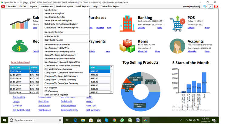Click the 'A' font size icon
Screen dimensions: 228x127
[210, 7]
